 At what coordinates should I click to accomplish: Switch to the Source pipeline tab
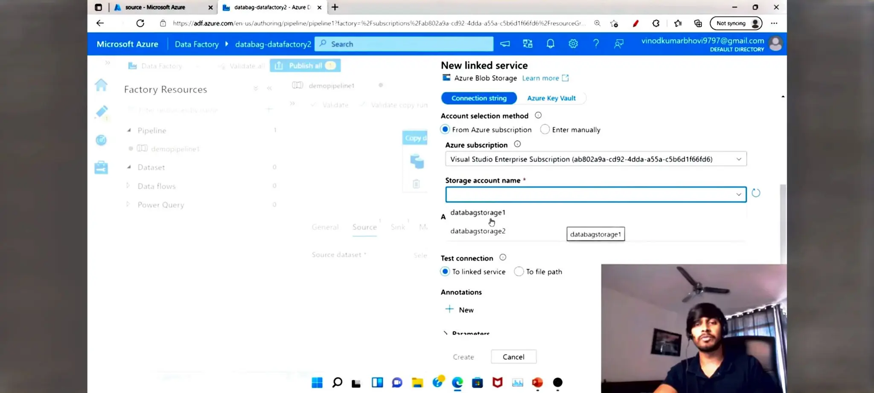pyautogui.click(x=364, y=227)
